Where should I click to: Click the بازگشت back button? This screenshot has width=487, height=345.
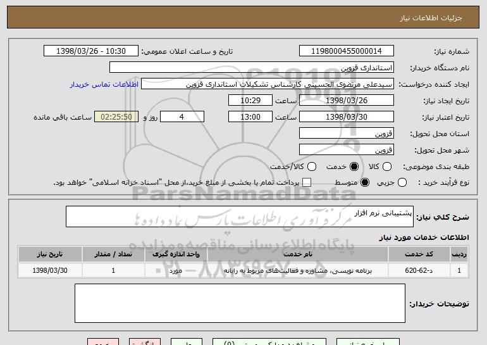click(145, 342)
